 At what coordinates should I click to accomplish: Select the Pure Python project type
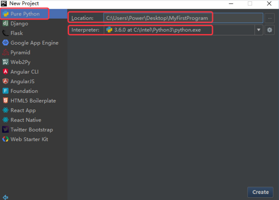33,14
